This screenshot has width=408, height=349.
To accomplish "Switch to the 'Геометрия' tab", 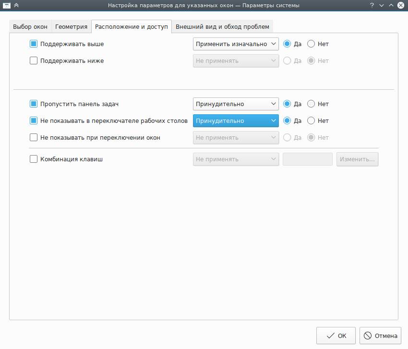I will 71,26.
